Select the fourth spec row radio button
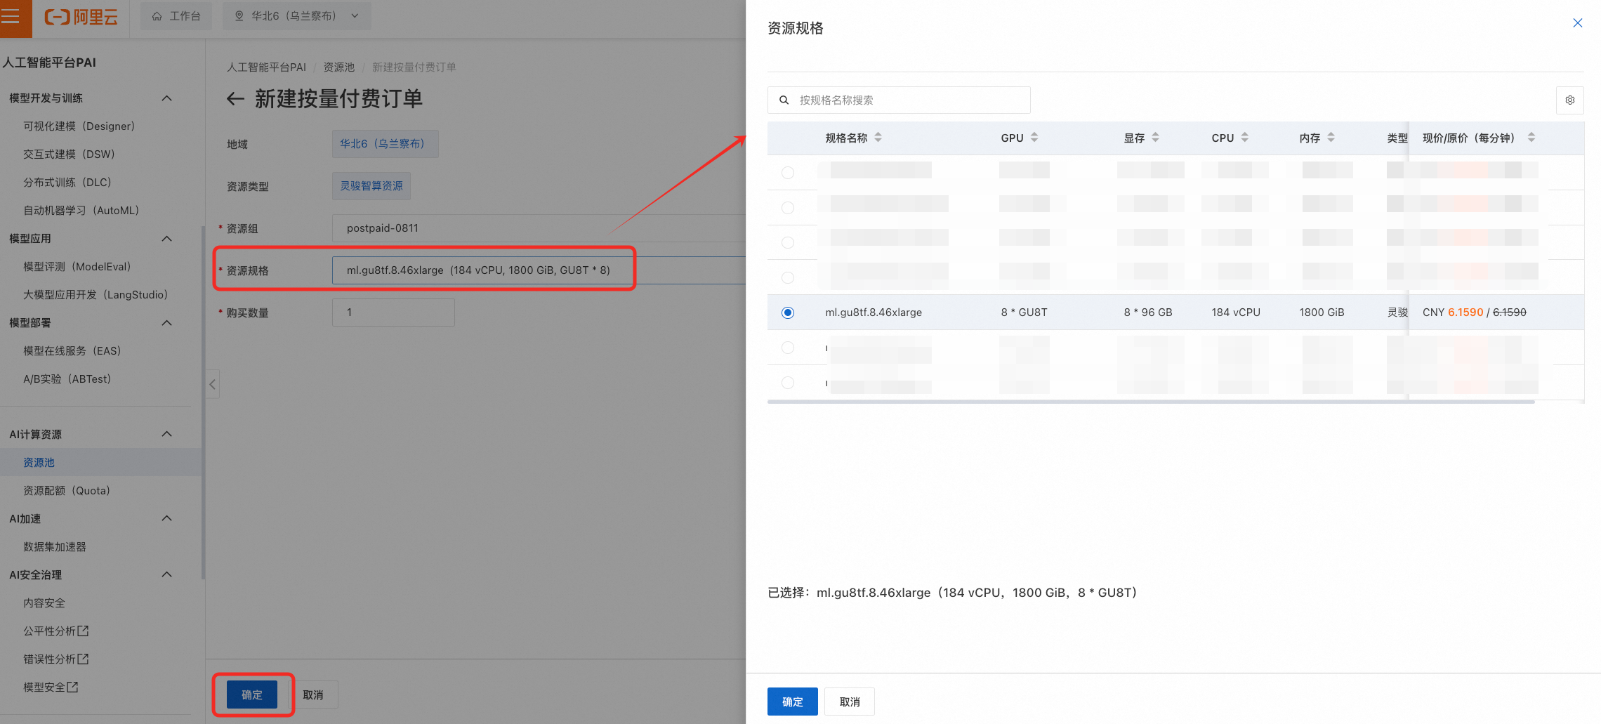1601x724 pixels. (788, 277)
